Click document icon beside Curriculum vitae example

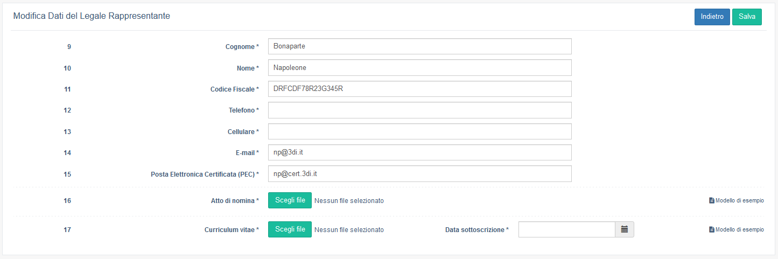pyautogui.click(x=712, y=229)
